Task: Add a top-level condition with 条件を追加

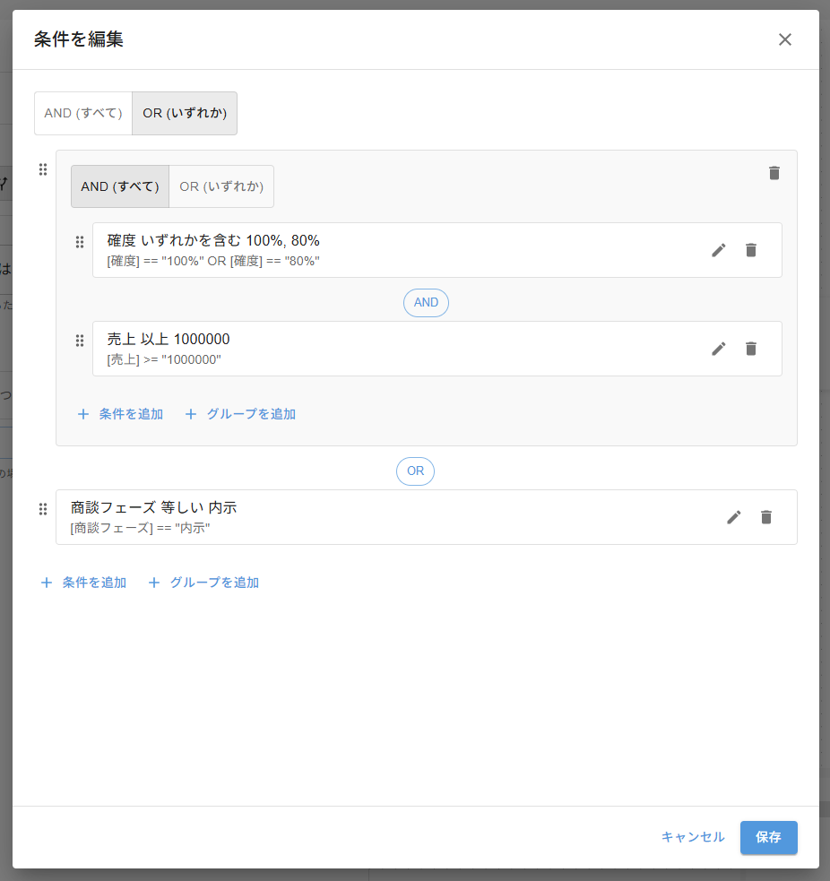Action: [83, 583]
